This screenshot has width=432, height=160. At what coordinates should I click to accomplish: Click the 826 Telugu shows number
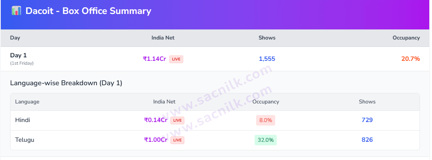pos(367,140)
